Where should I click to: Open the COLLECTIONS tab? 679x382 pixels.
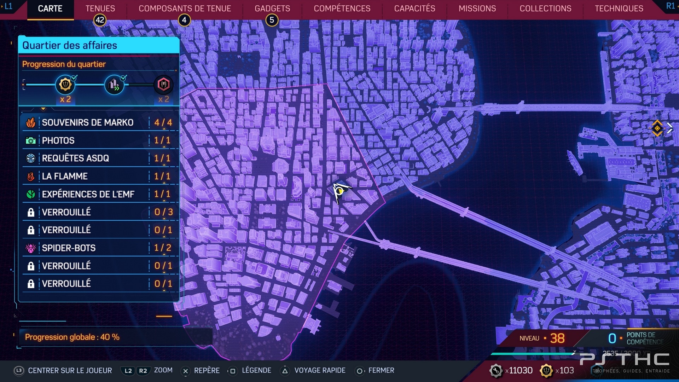(x=545, y=8)
